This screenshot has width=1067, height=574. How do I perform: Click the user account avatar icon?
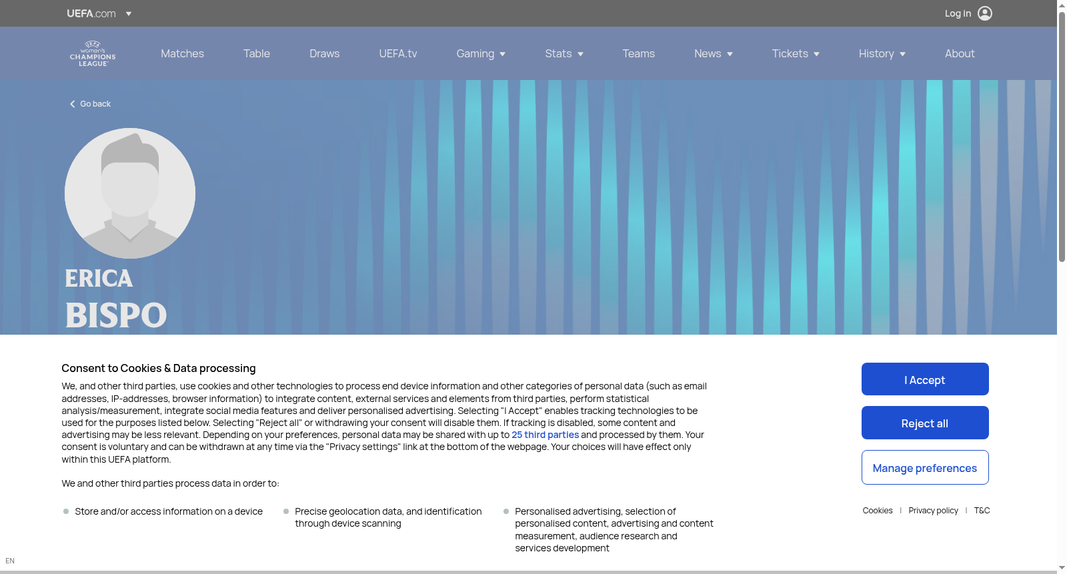[985, 13]
